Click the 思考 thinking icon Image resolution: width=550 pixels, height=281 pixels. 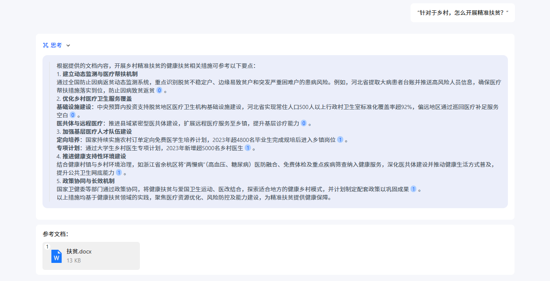tap(46, 45)
